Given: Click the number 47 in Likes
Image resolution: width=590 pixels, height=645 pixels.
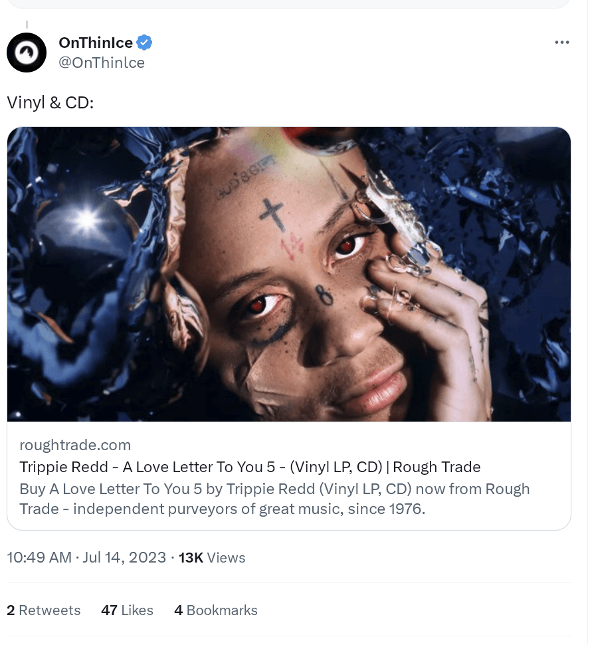Looking at the screenshot, I should tap(110, 610).
